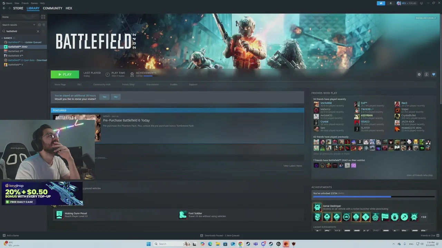Open DLC link
Image resolution: width=442 pixels, height=248 pixels.
click(x=79, y=84)
